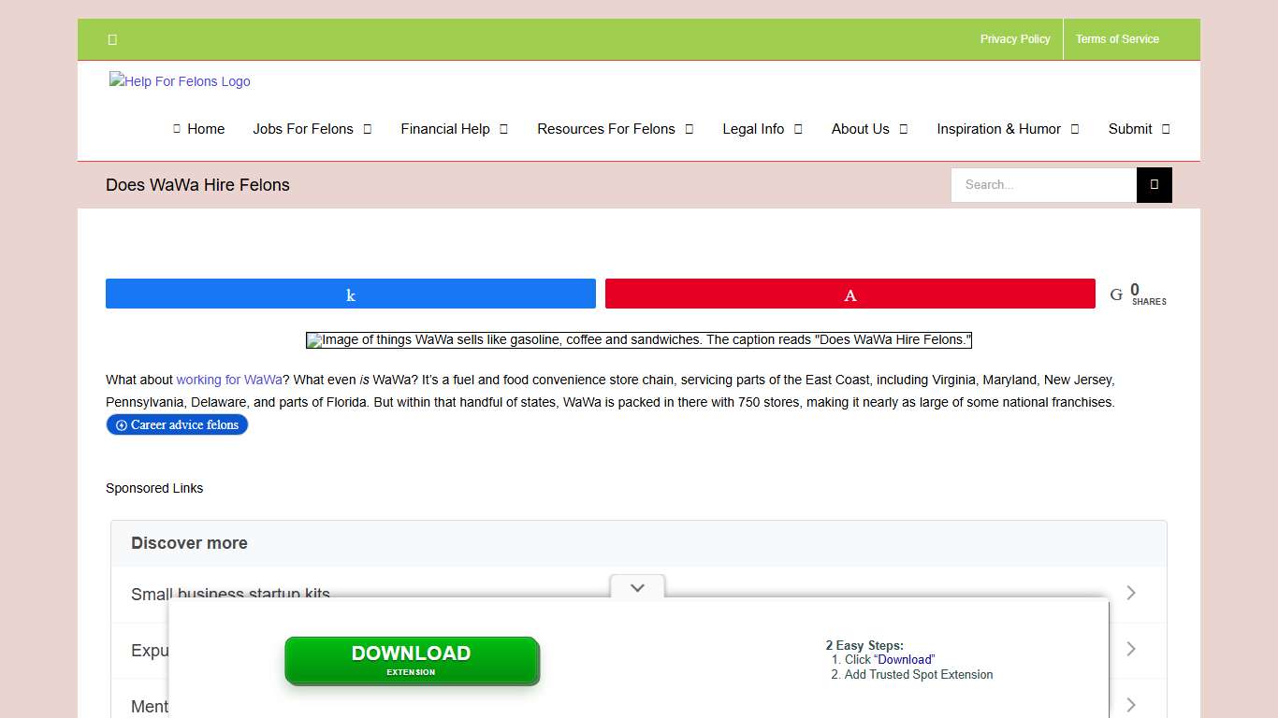Click the red share bar
Image resolution: width=1278 pixels, height=718 pixels.
(x=850, y=294)
